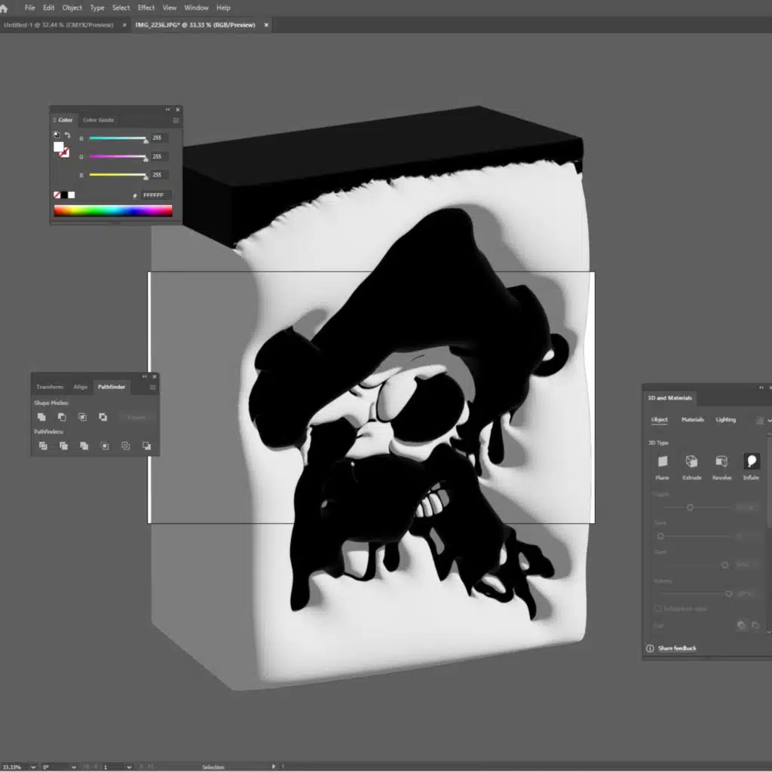Select the Plane 3D type icon
The image size is (772, 772).
point(662,461)
